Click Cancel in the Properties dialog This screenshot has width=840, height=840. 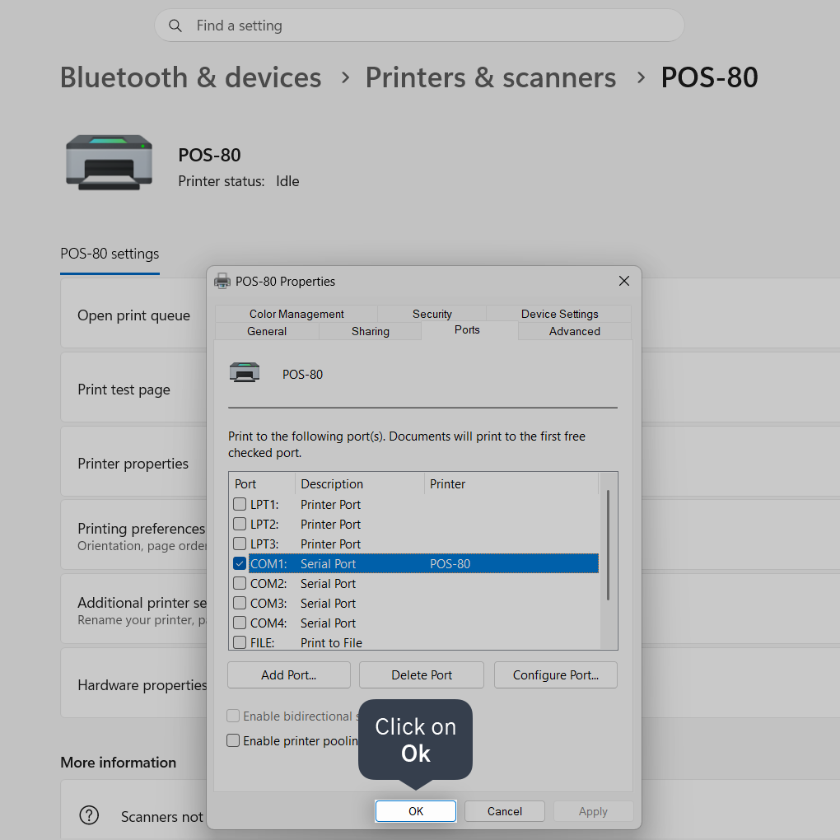[x=505, y=811]
